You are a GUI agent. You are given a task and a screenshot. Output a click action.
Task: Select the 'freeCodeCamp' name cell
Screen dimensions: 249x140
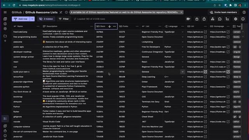[26, 32]
